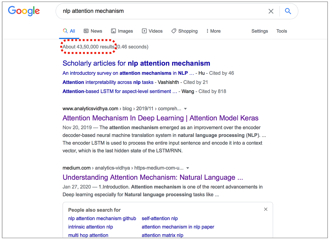
Task: Open Settings in the search toolbar
Action: [260, 31]
